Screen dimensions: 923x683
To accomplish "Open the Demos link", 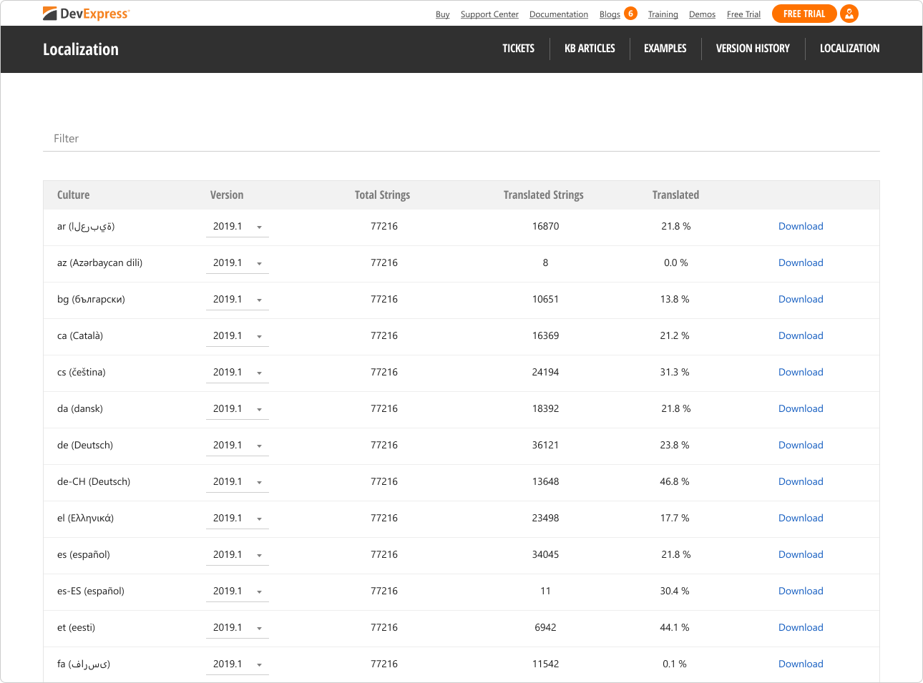I will (x=702, y=14).
